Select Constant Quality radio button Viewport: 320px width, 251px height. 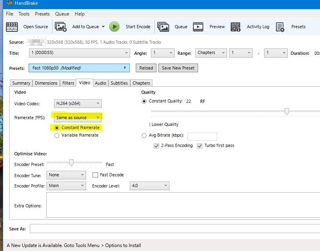click(x=144, y=101)
